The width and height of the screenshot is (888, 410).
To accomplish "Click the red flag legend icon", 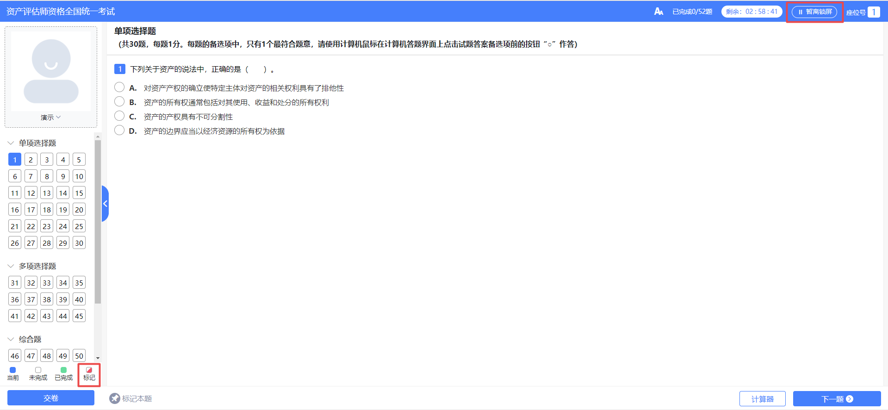I will (89, 370).
